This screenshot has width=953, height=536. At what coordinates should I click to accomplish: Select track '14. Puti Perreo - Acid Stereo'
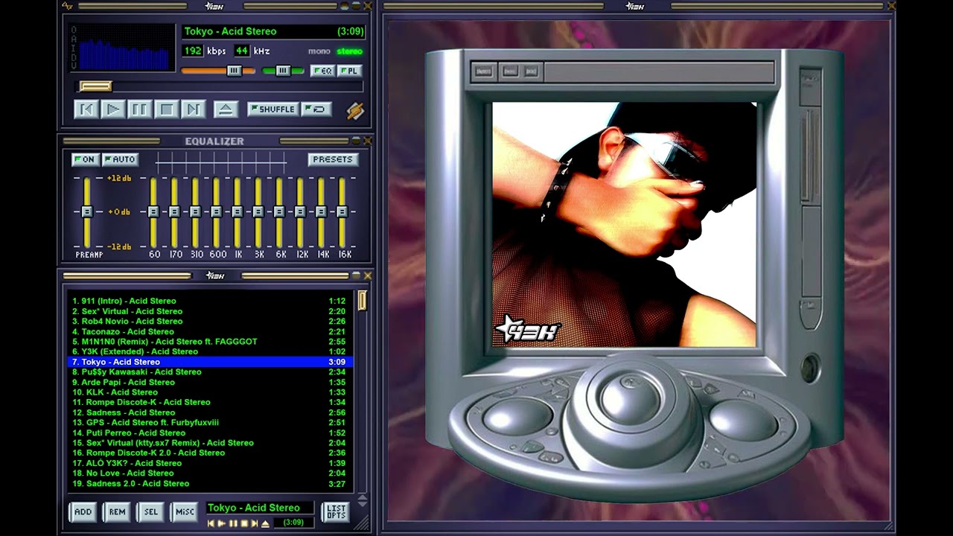pyautogui.click(x=210, y=433)
